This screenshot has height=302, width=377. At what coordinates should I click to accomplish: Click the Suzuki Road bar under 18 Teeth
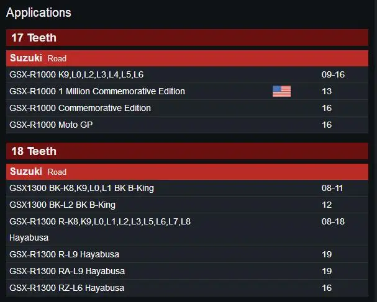pyautogui.click(x=187, y=172)
